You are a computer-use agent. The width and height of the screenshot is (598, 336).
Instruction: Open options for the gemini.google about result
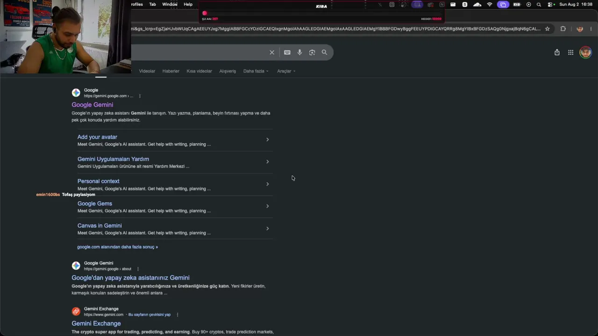point(138,269)
